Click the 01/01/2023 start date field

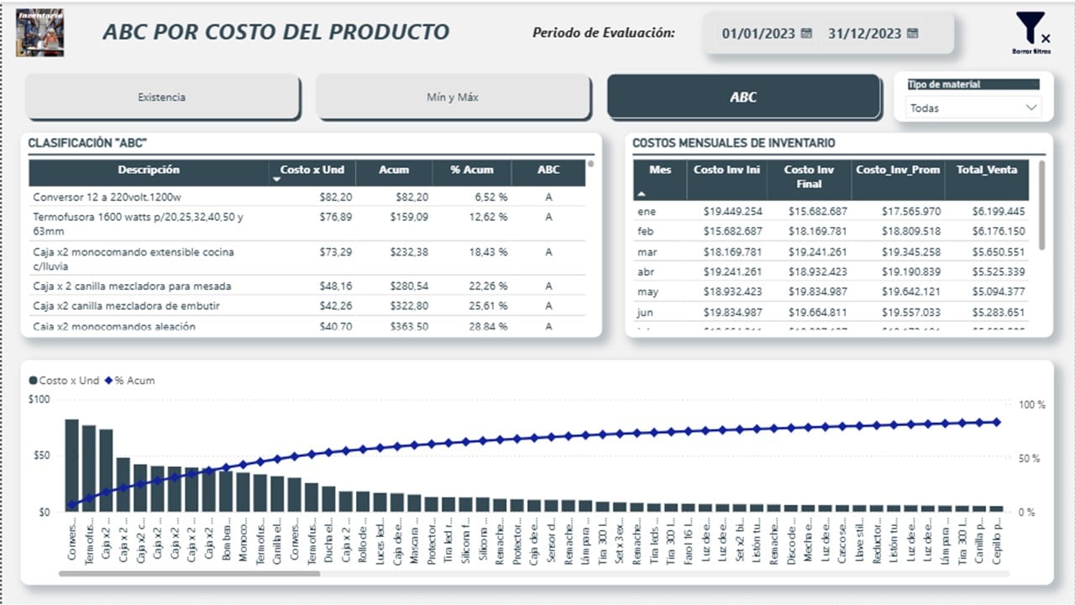pos(758,34)
